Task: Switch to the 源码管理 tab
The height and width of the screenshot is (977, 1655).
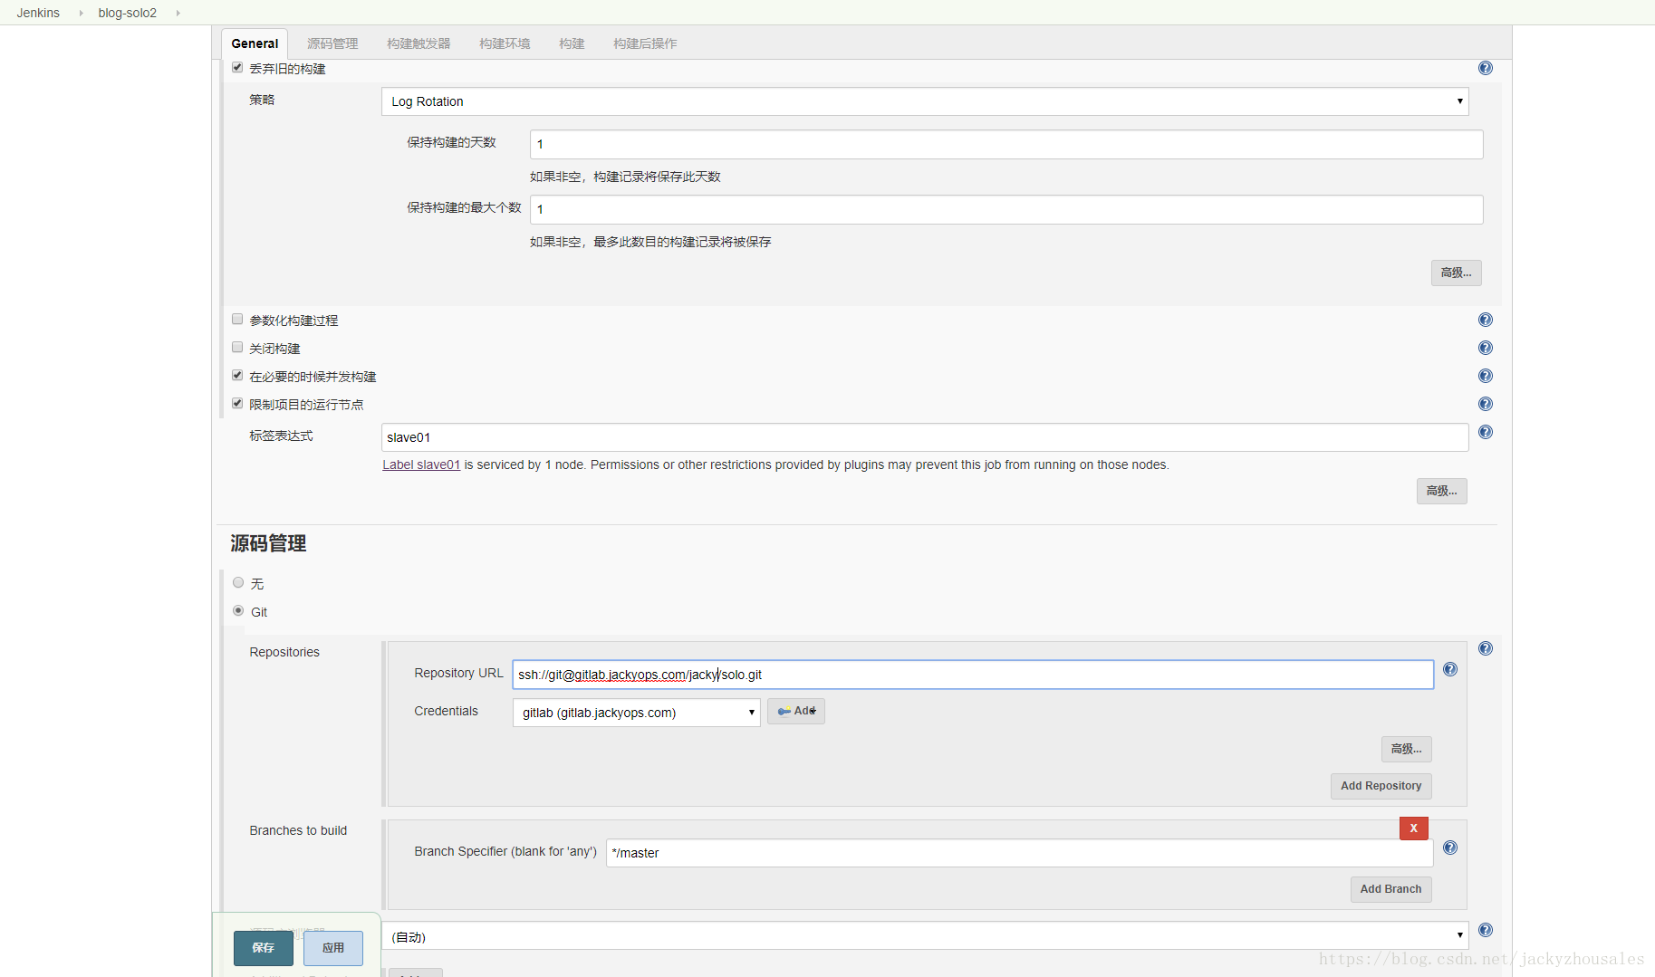Action: [x=332, y=43]
